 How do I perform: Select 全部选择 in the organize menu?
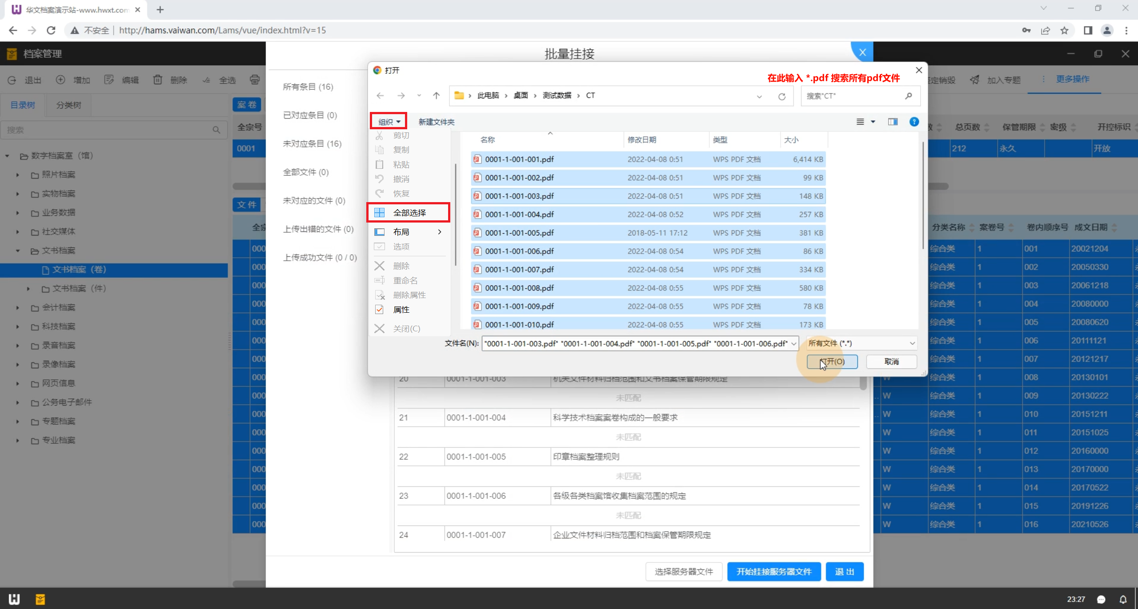(409, 213)
